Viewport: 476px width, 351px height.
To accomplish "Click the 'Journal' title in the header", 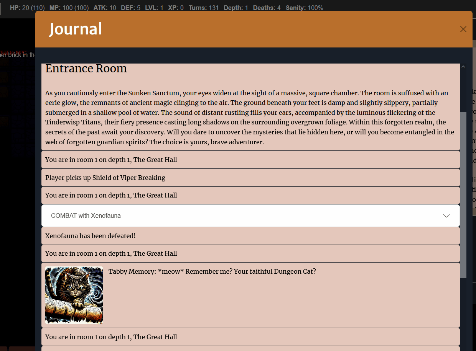I will pos(76,29).
